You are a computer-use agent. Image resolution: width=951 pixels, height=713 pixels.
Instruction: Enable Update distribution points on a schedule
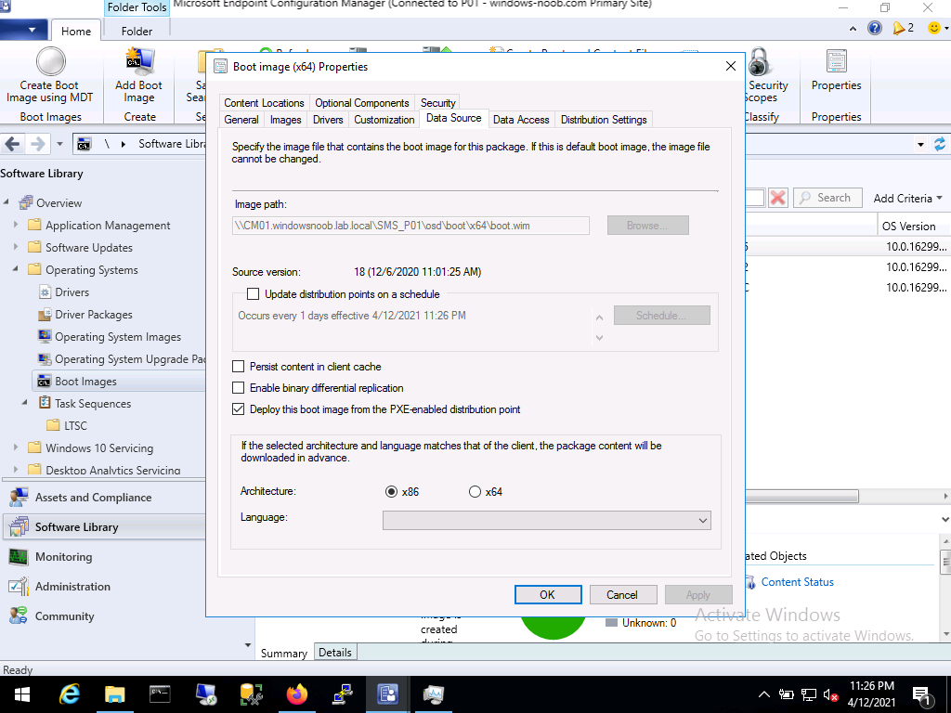253,294
